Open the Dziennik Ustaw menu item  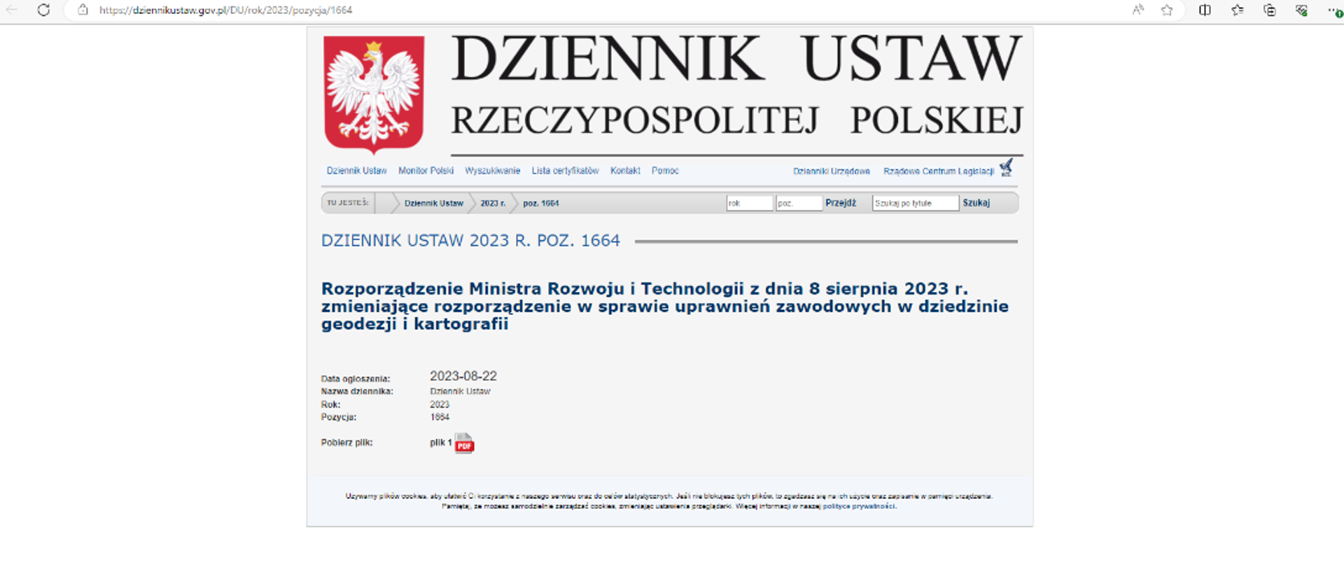pos(356,171)
